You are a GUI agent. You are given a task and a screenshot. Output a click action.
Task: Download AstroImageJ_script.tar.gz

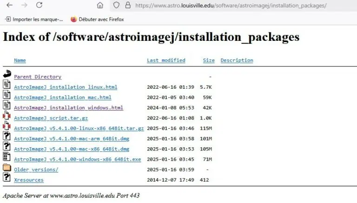pos(51,118)
